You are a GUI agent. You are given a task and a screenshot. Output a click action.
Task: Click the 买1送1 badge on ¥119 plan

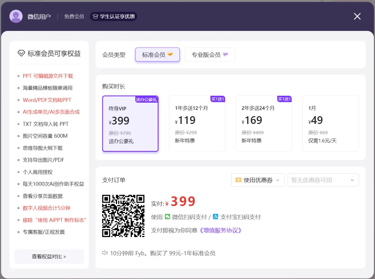click(218, 99)
